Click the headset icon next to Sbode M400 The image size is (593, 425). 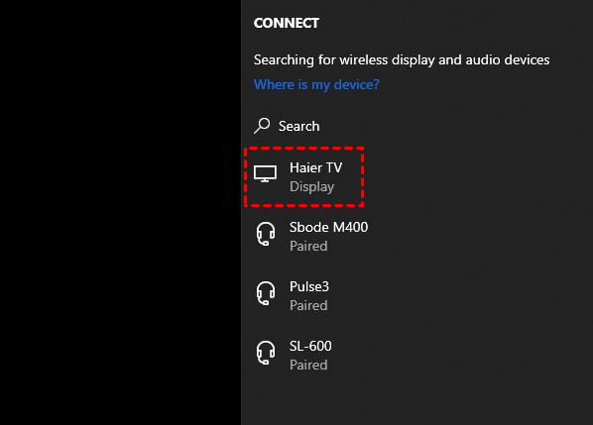pos(266,234)
